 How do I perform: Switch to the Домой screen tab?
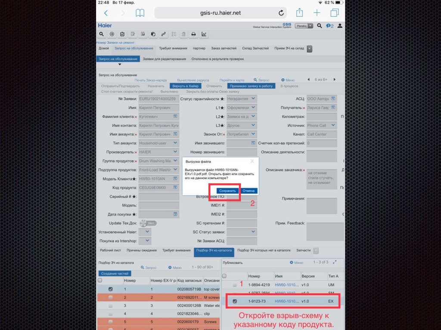point(104,48)
